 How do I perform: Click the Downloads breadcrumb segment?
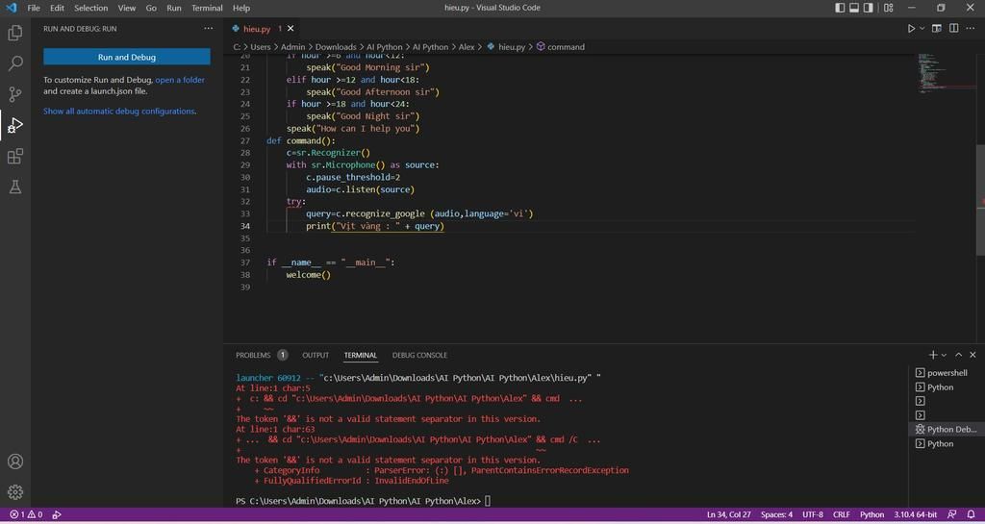336,47
